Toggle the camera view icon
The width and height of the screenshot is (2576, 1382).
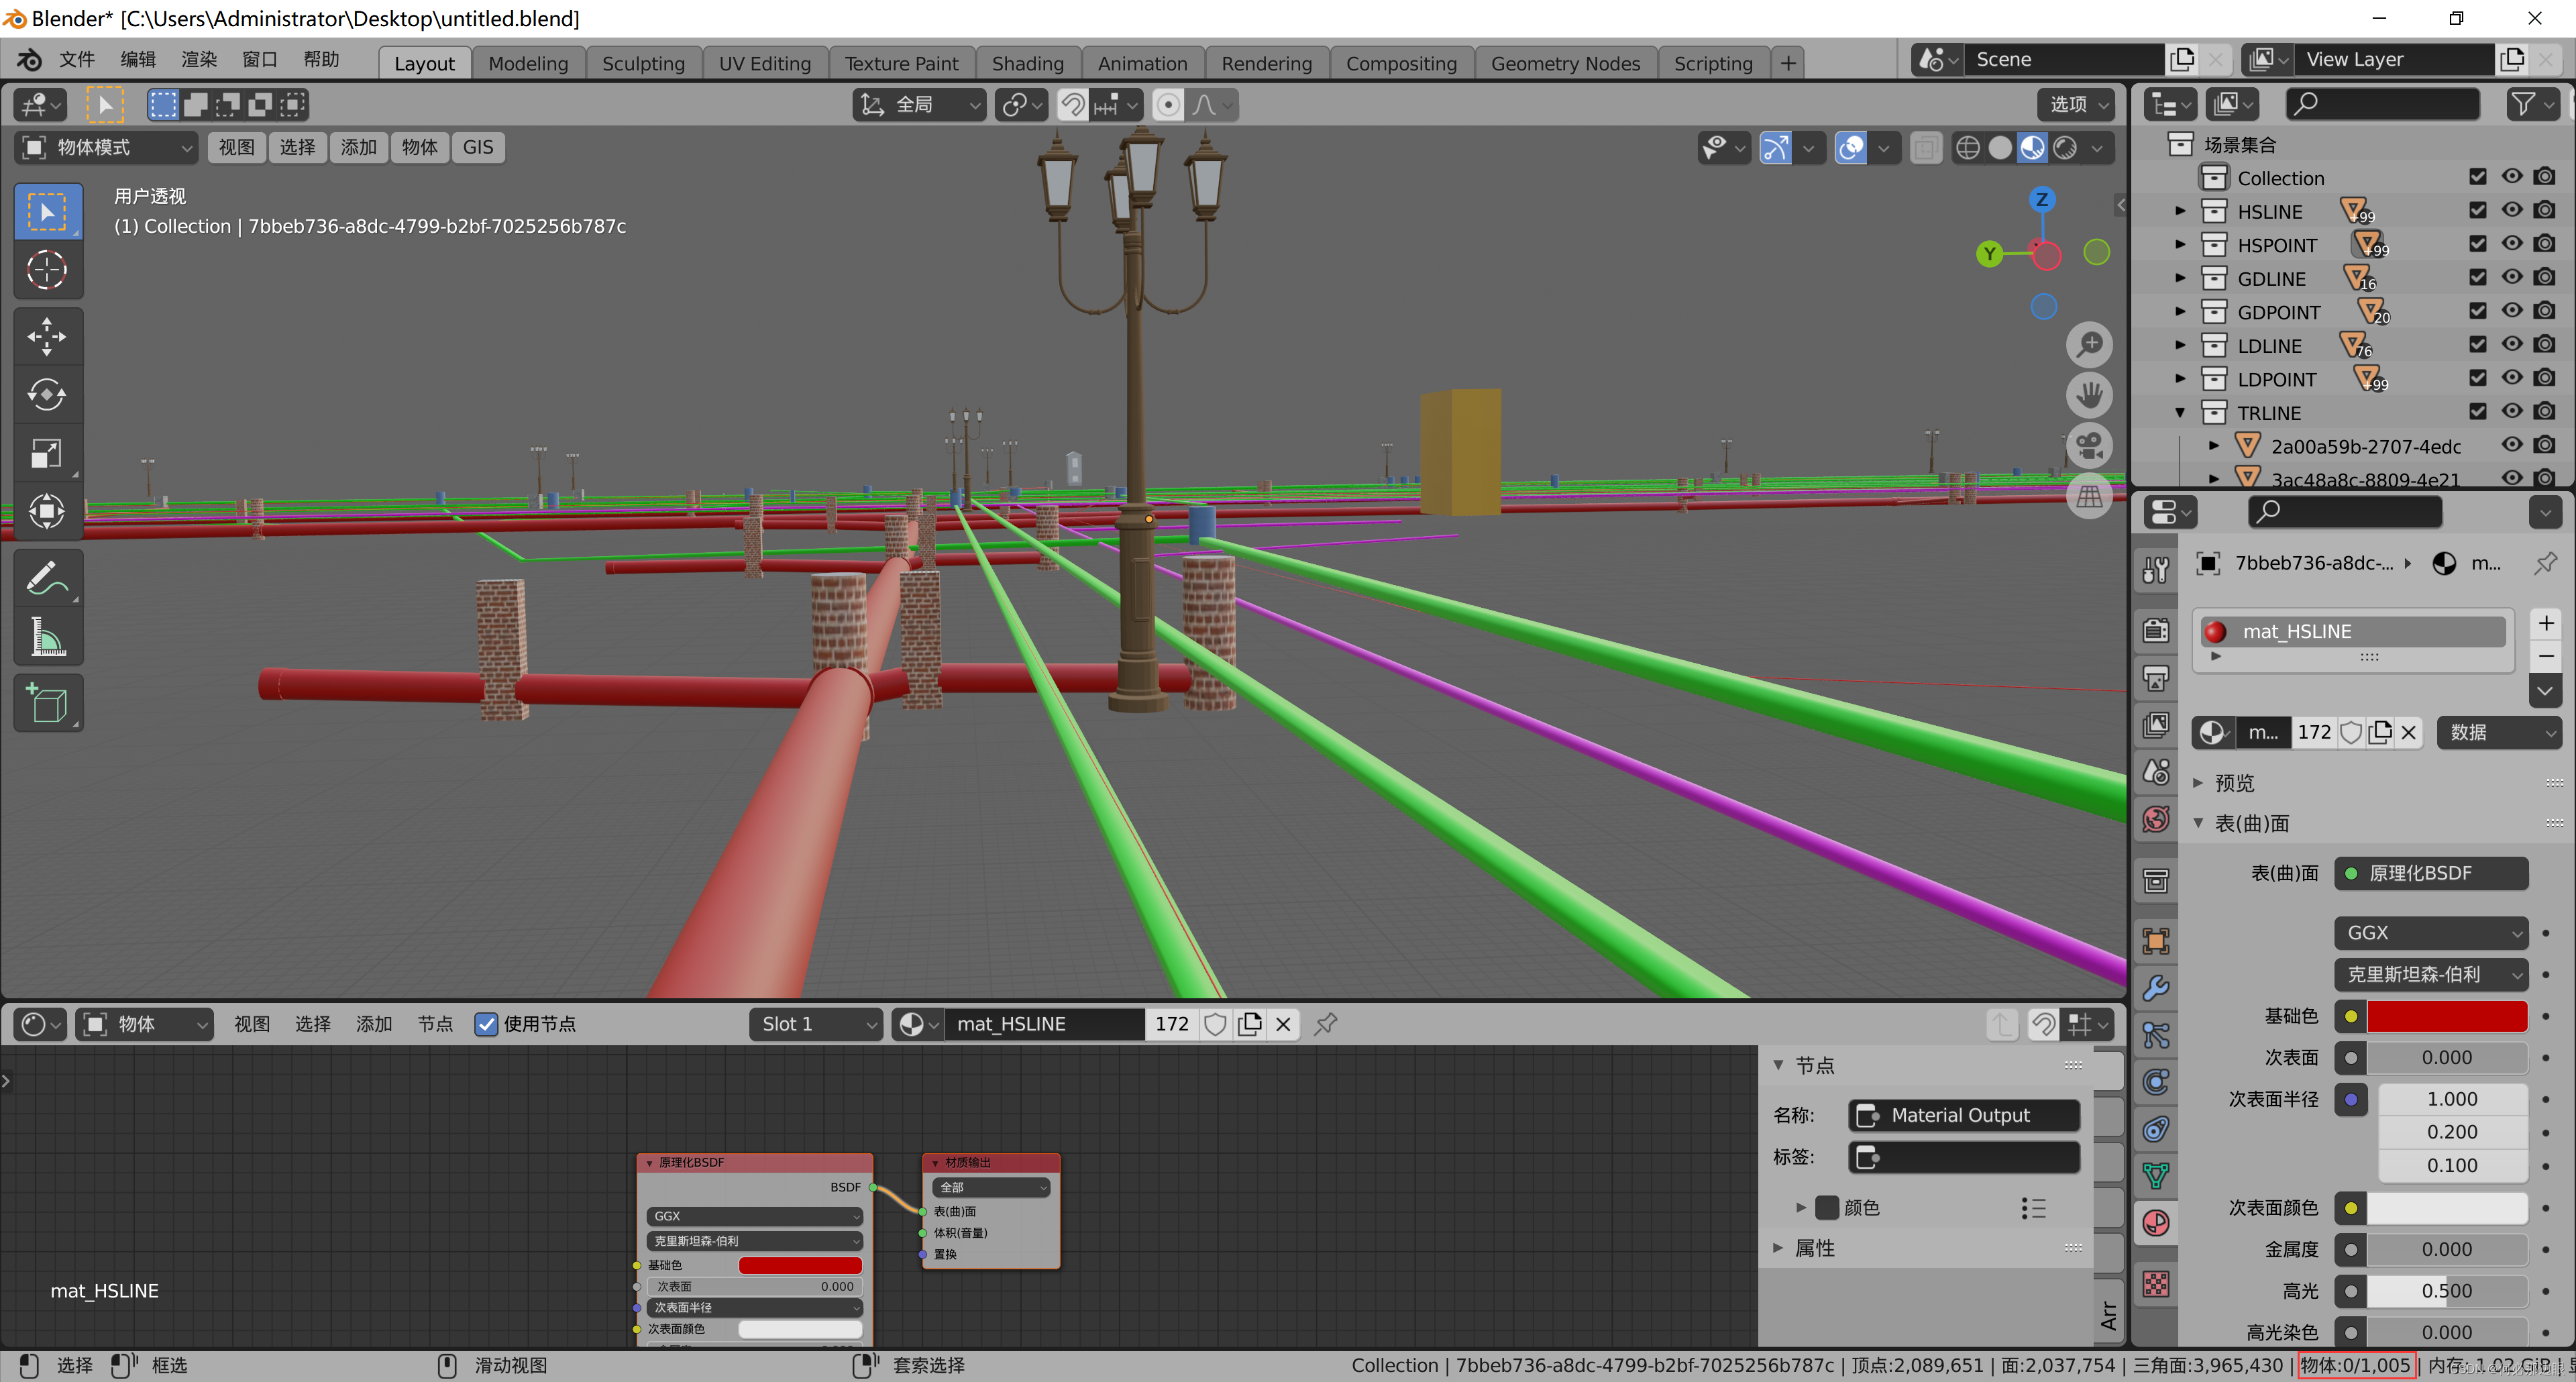[2089, 446]
